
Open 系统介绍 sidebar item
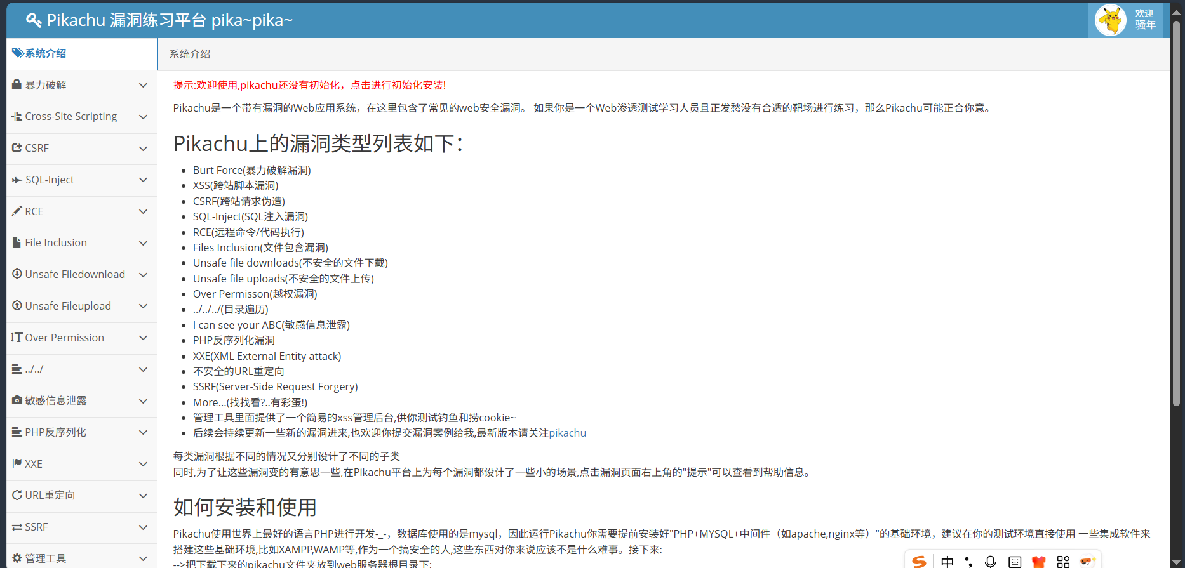[81, 53]
